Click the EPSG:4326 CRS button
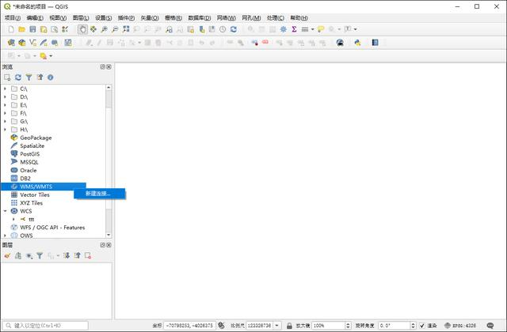The image size is (507, 332). 460,326
